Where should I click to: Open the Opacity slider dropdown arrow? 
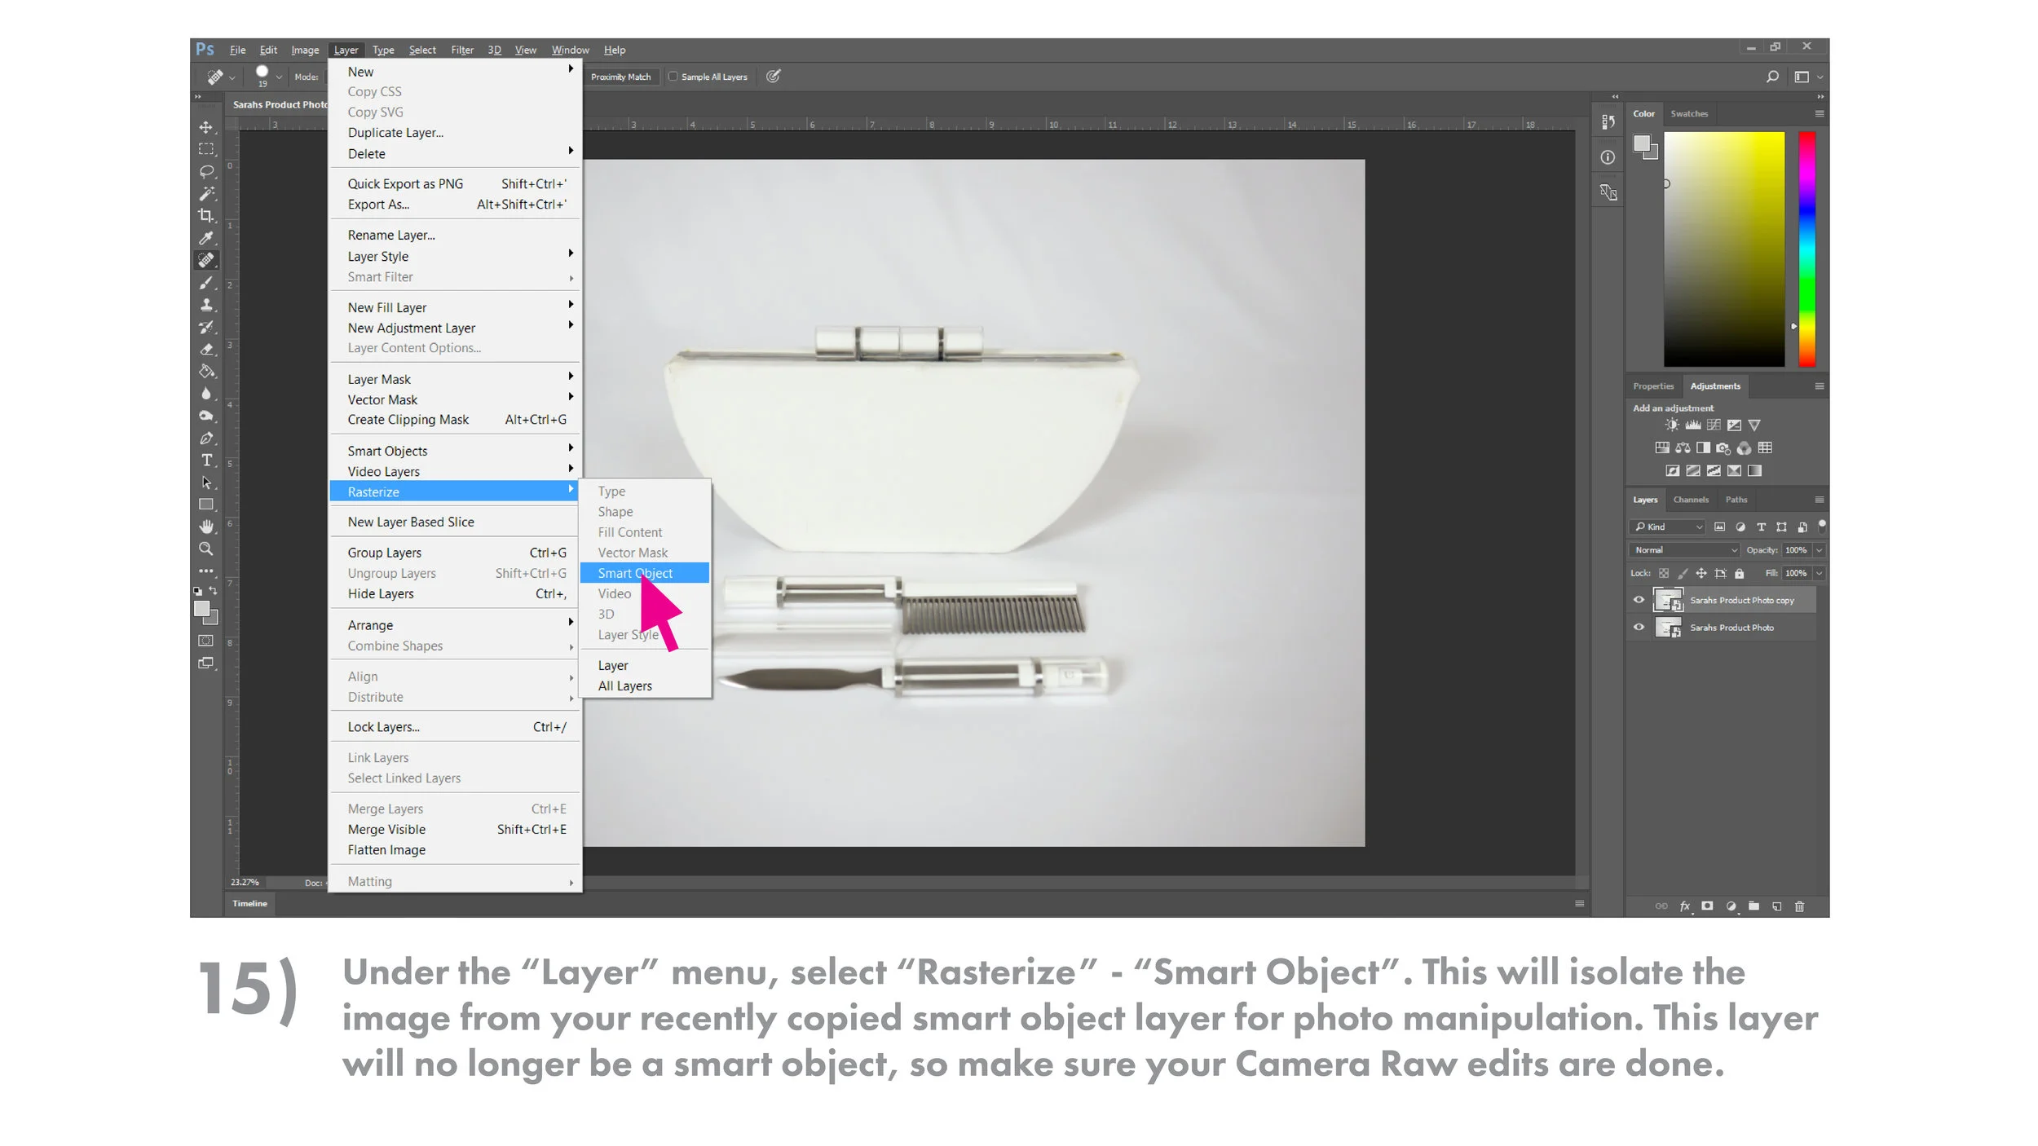click(1819, 550)
